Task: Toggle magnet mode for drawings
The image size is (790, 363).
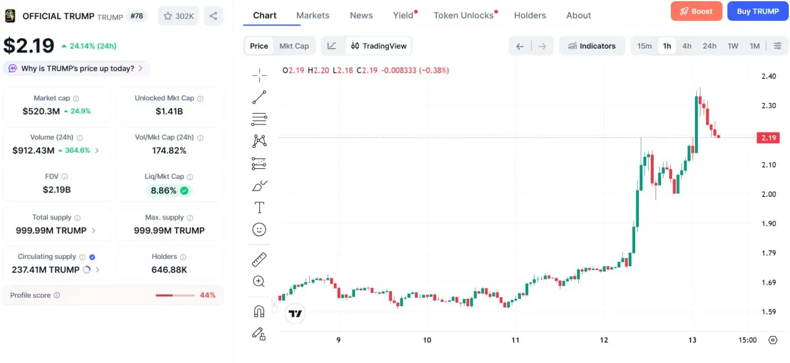Action: tap(259, 311)
